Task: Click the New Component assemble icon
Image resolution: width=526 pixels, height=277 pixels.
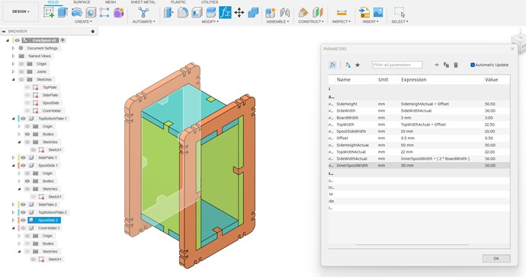Action: click(x=271, y=13)
